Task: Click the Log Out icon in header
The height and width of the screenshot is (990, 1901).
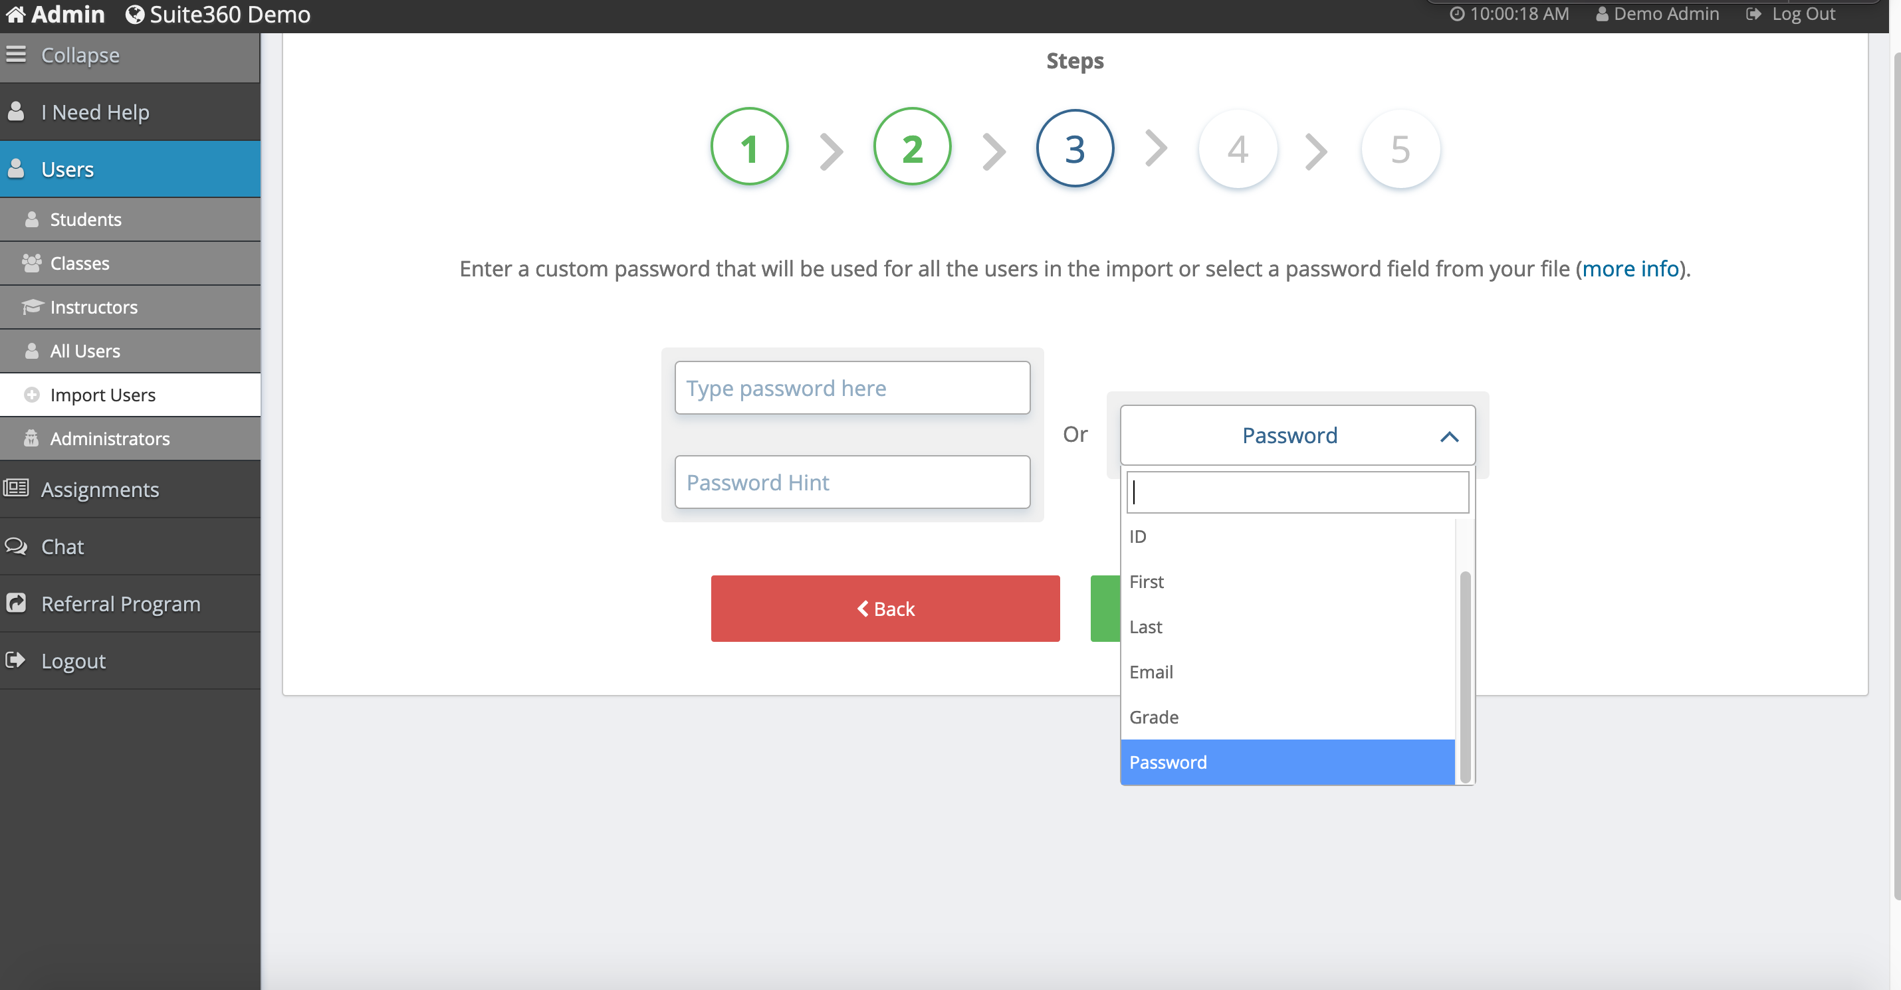Action: point(1754,14)
